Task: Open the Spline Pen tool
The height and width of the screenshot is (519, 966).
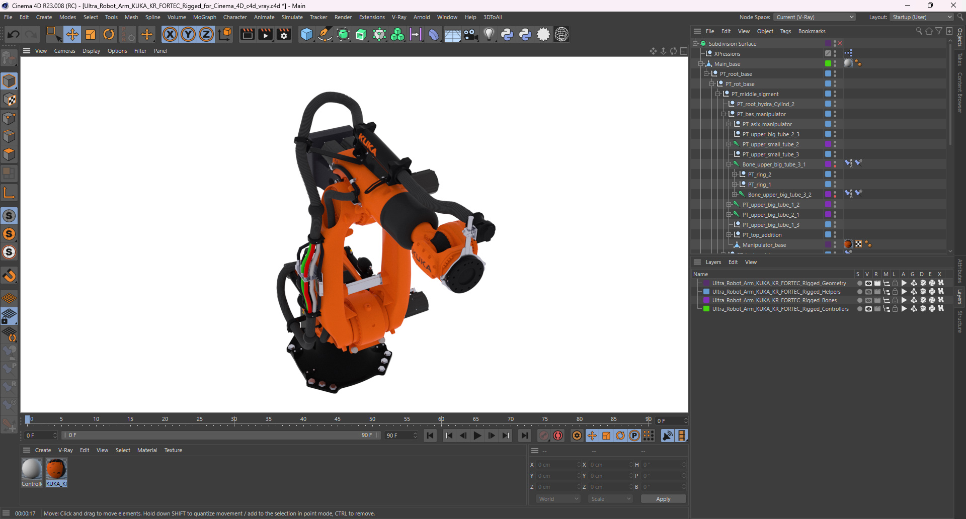Action: pos(325,34)
